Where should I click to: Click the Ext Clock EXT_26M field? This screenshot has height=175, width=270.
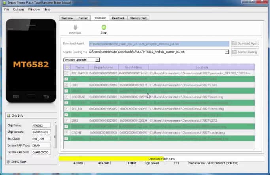pyautogui.click(x=41, y=139)
